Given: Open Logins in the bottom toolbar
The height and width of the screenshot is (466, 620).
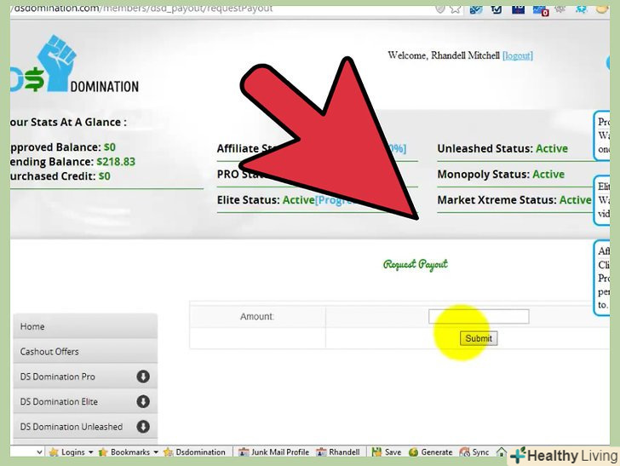Looking at the screenshot, I should [x=72, y=452].
